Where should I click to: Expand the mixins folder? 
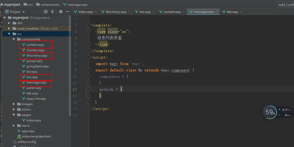click(x=14, y=109)
